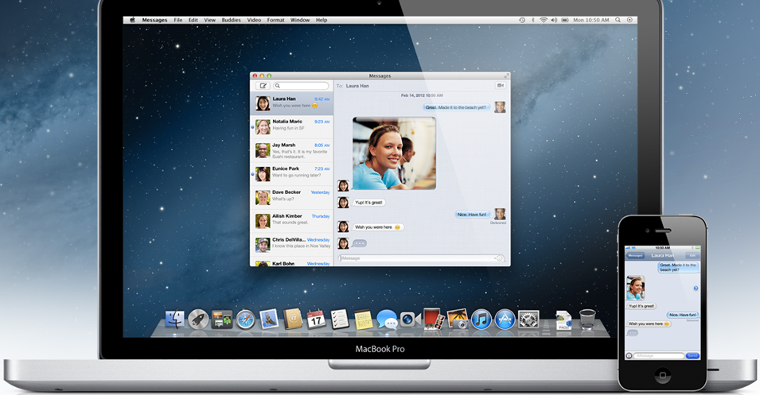The height and width of the screenshot is (395, 760).
Task: Open the volume control in menu bar
Action: click(x=555, y=19)
